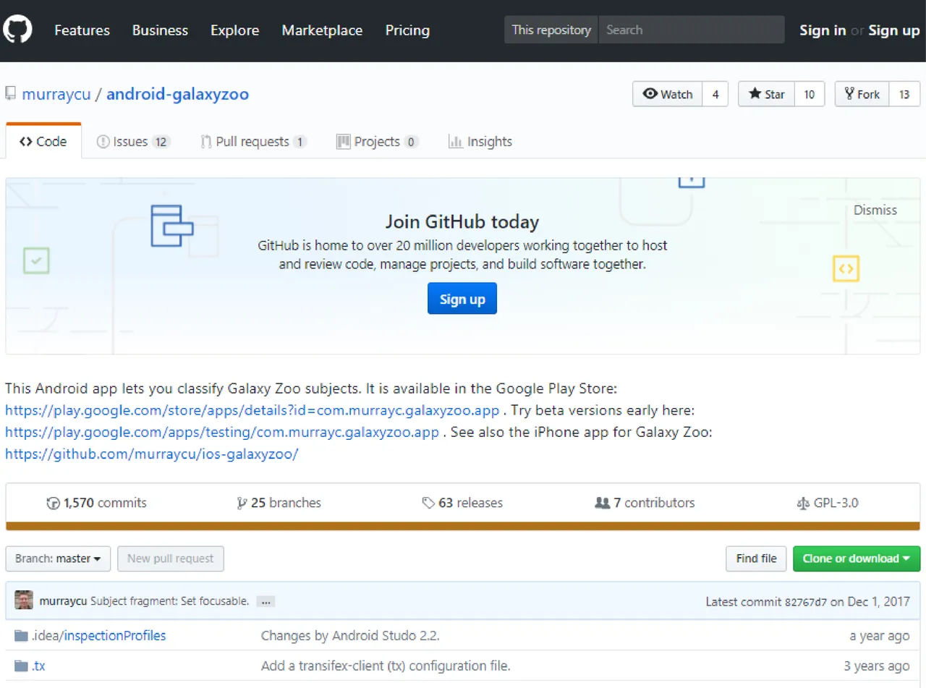926x688 pixels.
Task: Open the .idea/inspectionProfiles folder
Action: click(98, 636)
